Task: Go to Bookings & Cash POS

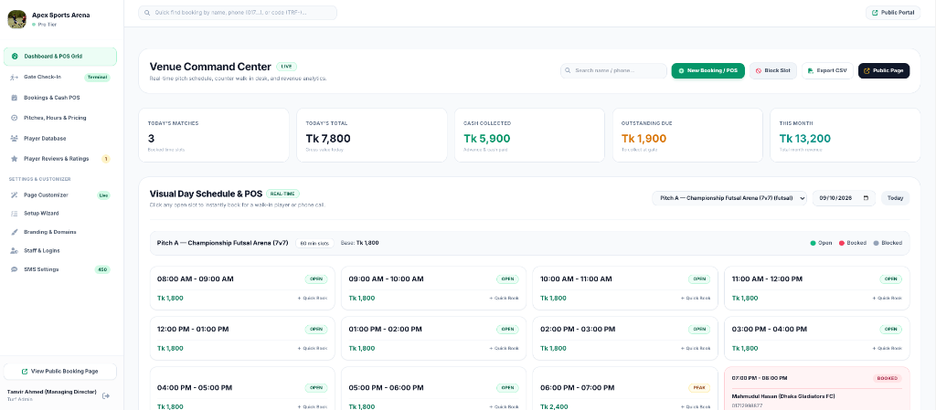Action: pyautogui.click(x=60, y=97)
